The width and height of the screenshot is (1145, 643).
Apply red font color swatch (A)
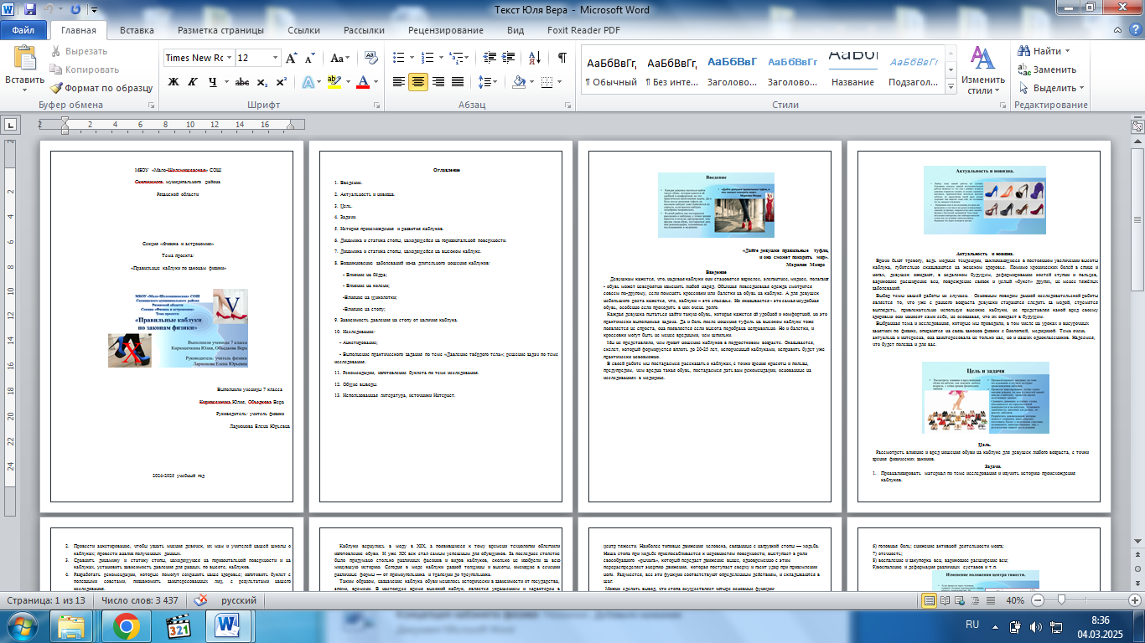point(362,82)
